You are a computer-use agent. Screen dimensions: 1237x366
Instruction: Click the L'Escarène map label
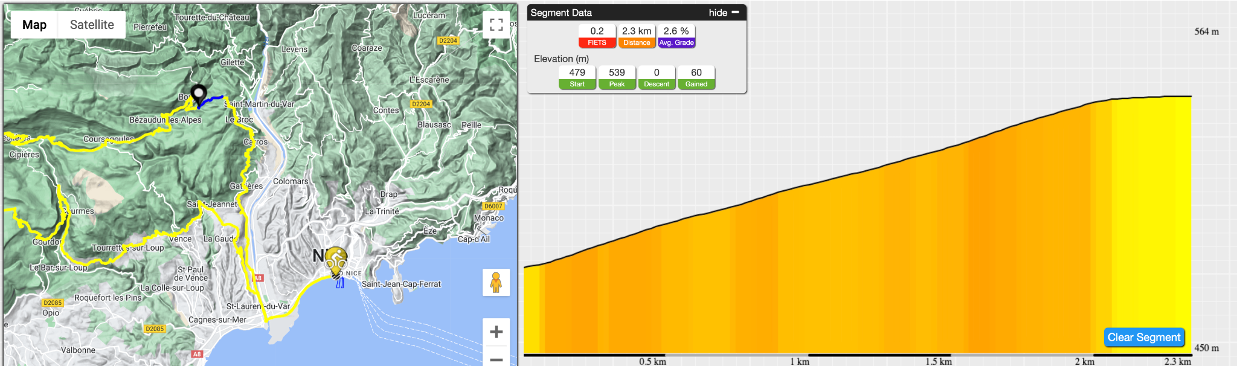[429, 80]
